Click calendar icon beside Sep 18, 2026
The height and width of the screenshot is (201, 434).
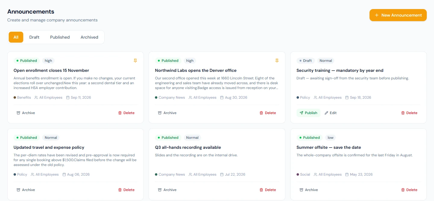347,97
